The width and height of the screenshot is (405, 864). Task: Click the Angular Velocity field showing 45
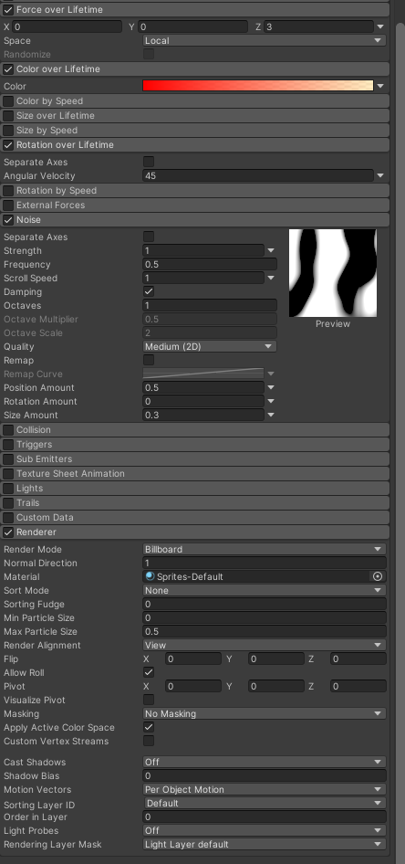(258, 175)
